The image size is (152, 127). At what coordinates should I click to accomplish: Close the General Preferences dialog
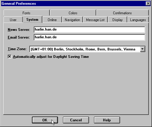(x=148, y=4)
